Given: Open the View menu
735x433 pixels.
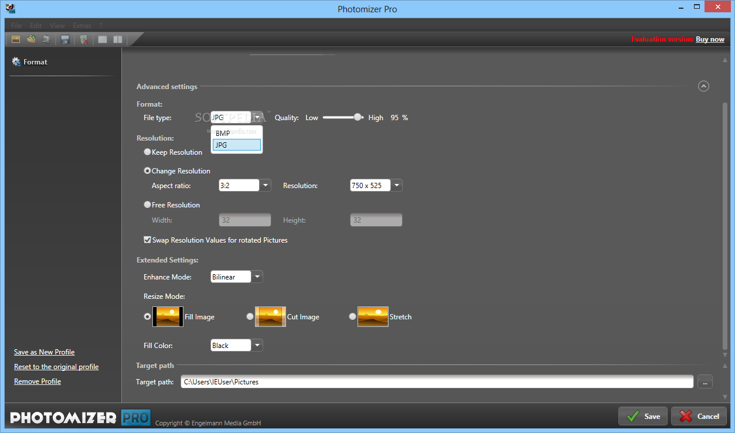Looking at the screenshot, I should click(57, 26).
